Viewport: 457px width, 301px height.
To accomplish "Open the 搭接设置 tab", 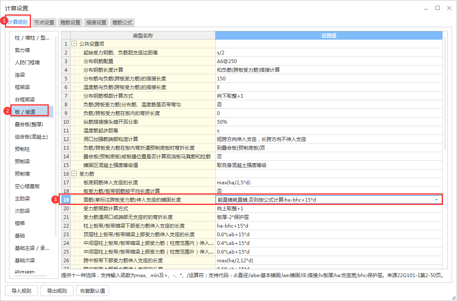I will tap(96, 22).
